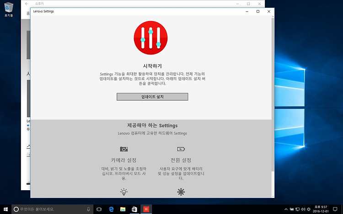The height and width of the screenshot is (214, 343).
Task: Open the Action Center notifications icon
Action: [335, 209]
